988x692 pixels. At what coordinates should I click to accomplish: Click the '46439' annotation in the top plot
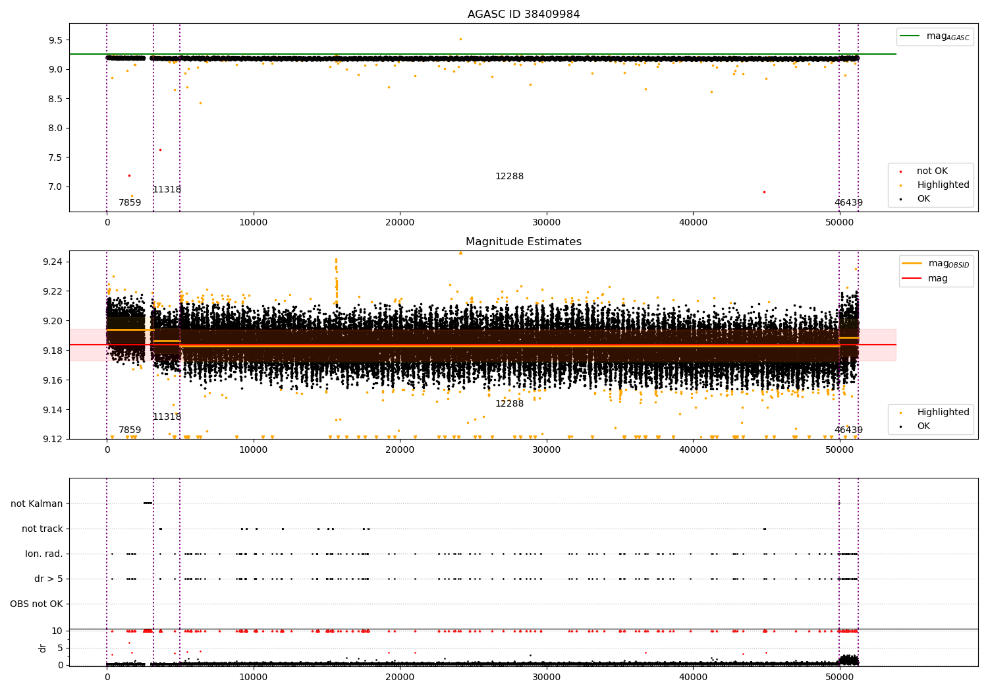coord(848,203)
